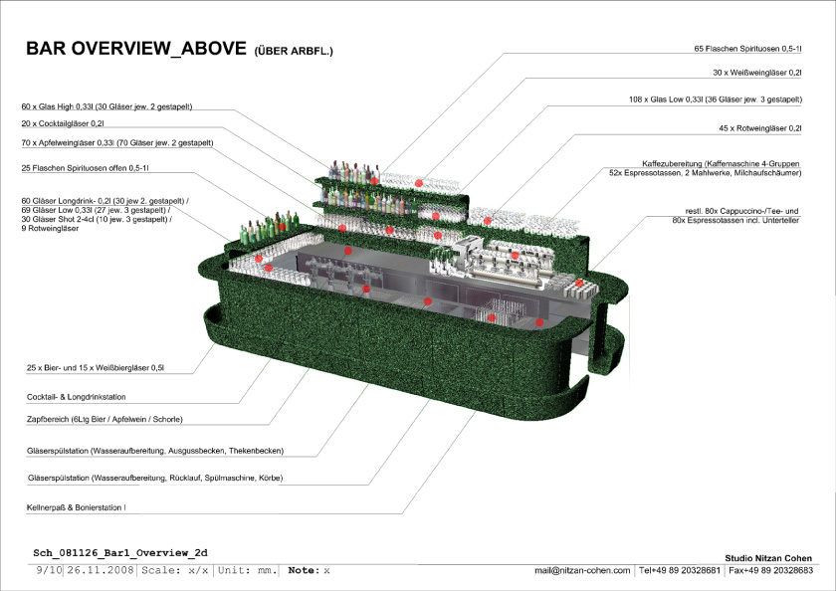Select the '65 Flaschen Spirituosen 0,5-1l' label

coord(747,48)
